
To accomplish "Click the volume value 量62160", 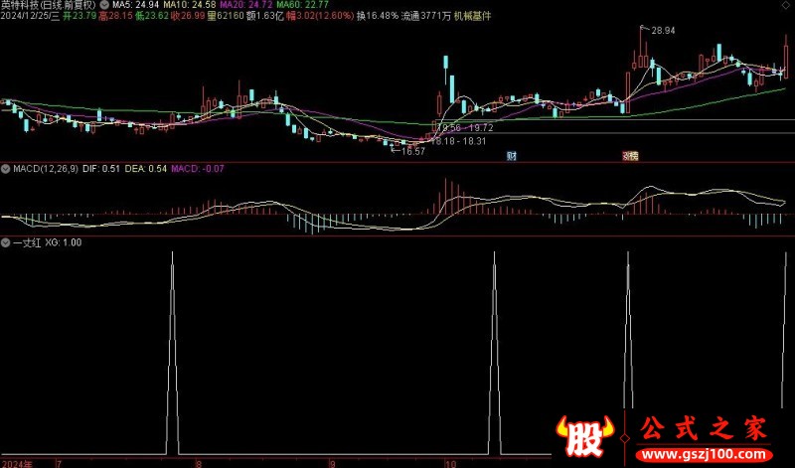I will click(x=226, y=16).
